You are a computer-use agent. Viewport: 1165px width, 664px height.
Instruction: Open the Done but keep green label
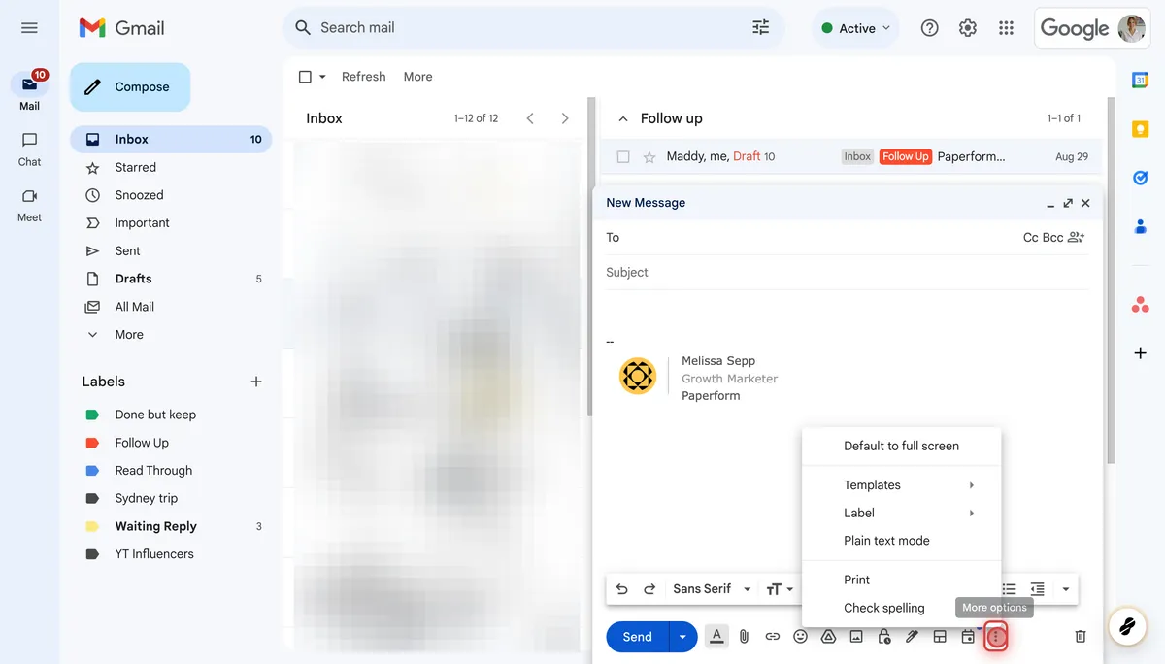155,415
